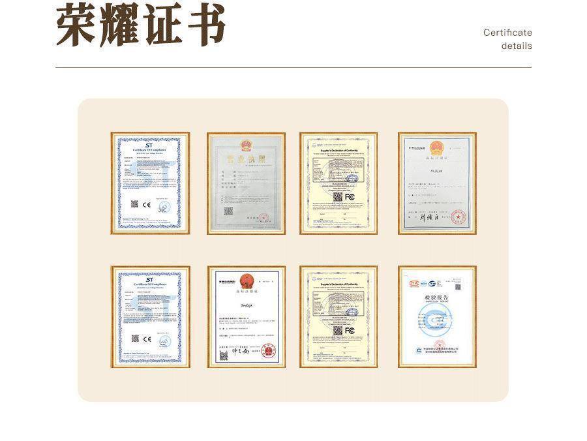Click the QR code on the Sndaje trademark certificate
The width and height of the screenshot is (587, 441).
point(224,356)
